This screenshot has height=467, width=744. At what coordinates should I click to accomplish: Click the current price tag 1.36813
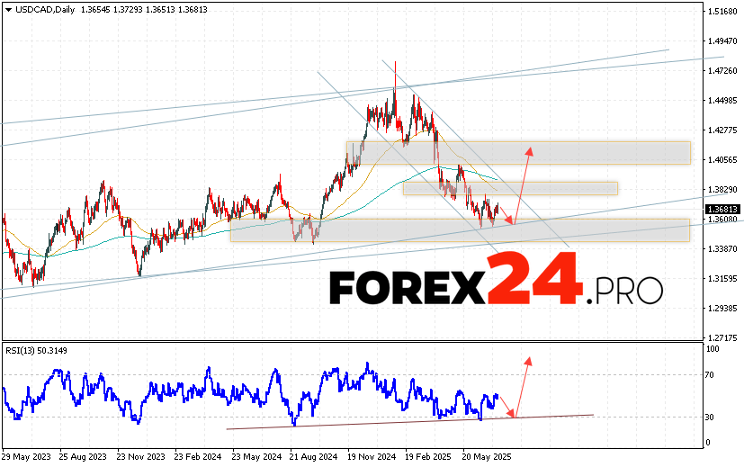[x=722, y=209]
